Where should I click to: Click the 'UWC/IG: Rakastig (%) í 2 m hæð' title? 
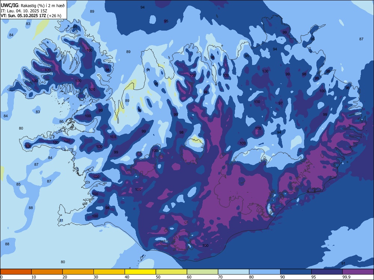(33, 5)
